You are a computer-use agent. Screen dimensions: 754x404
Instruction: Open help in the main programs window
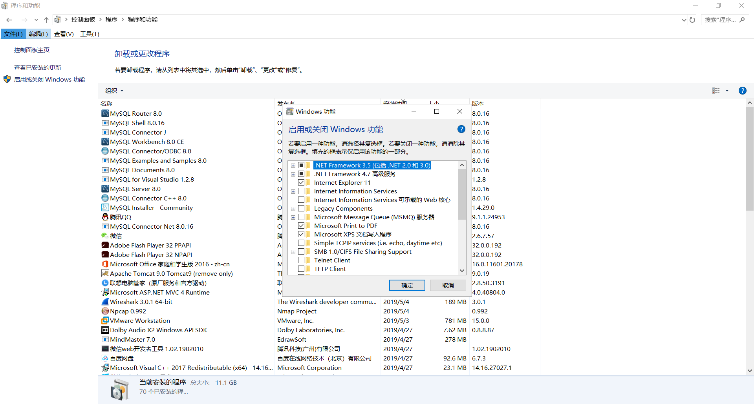742,91
